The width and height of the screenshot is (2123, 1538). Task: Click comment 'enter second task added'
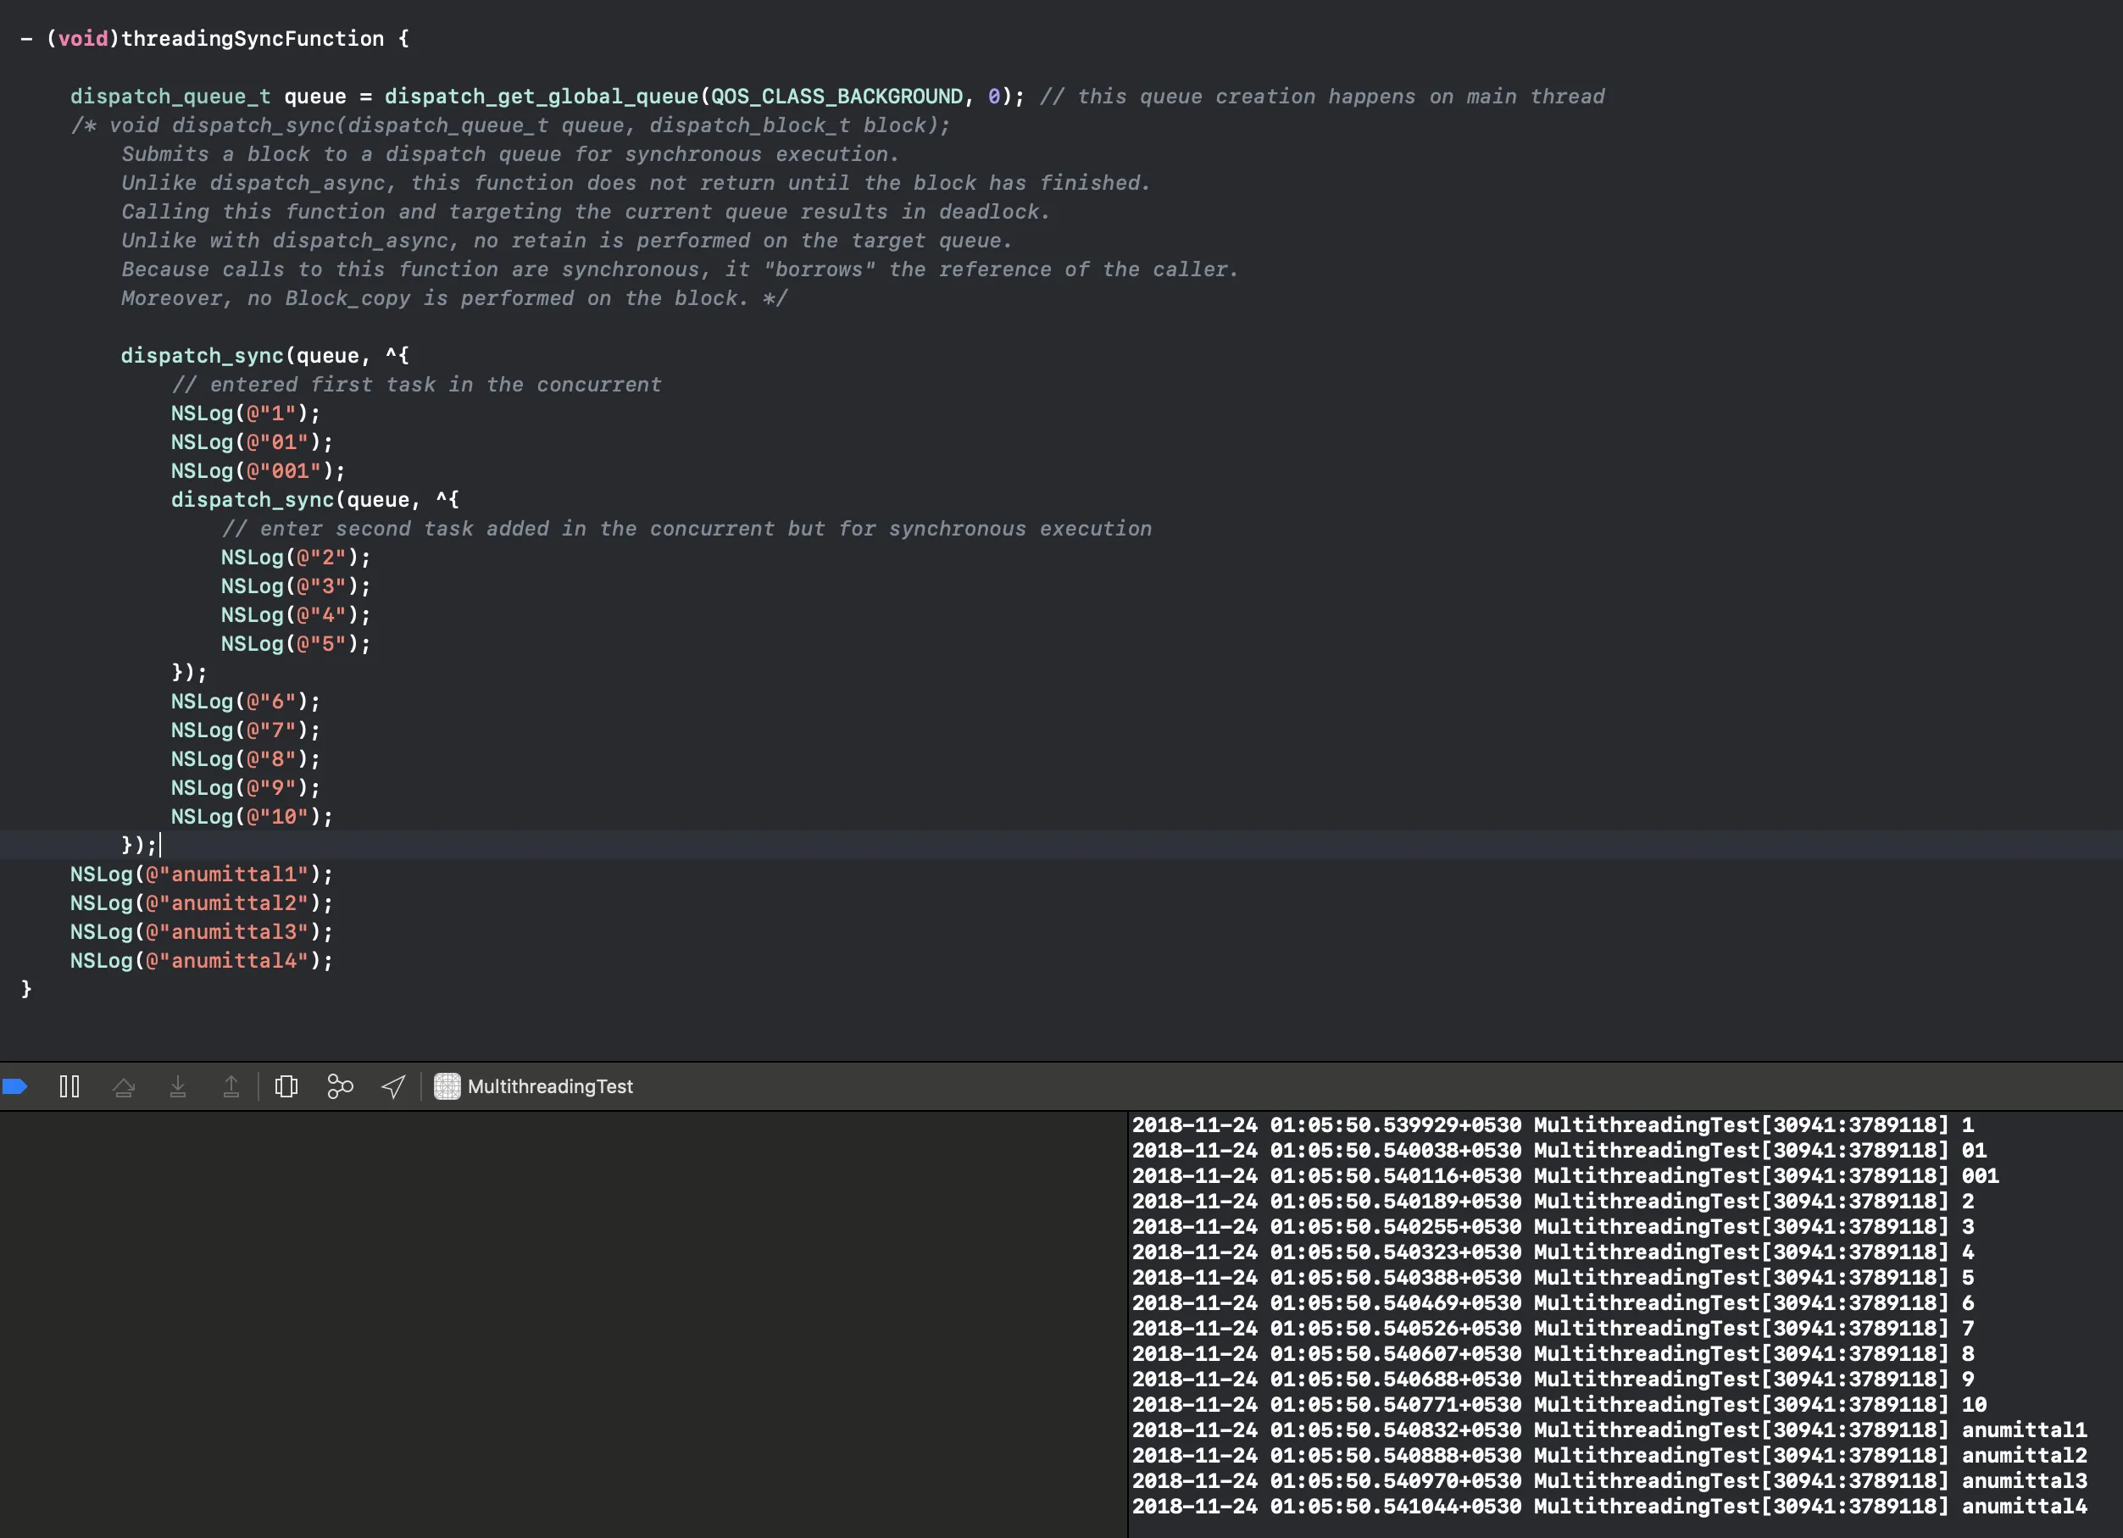[687, 529]
